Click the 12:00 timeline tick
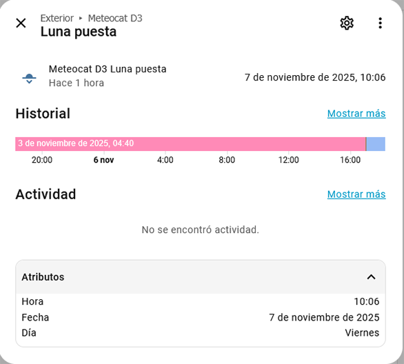 click(x=289, y=160)
